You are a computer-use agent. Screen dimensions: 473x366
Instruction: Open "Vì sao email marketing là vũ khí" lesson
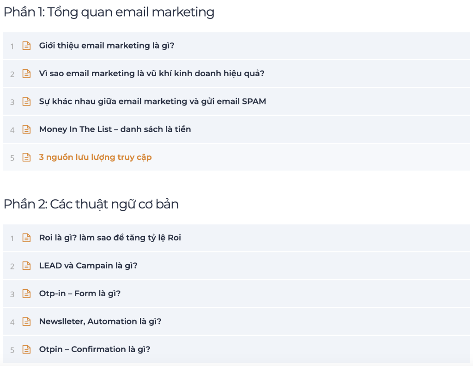(152, 73)
